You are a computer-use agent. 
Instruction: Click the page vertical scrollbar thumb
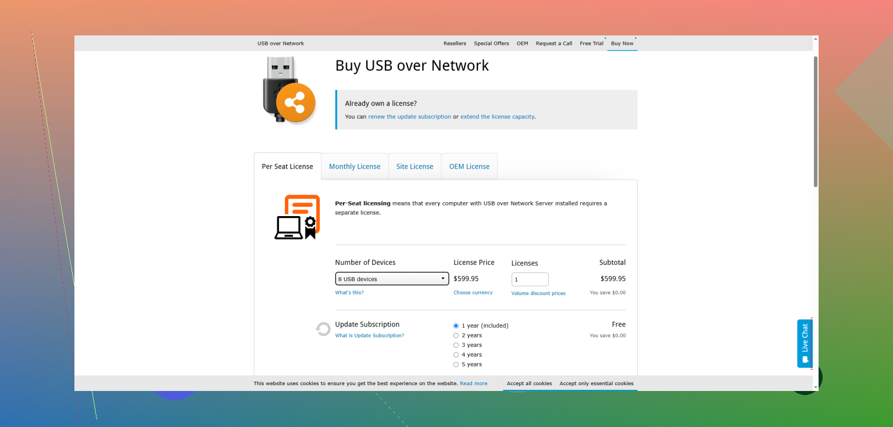click(816, 121)
